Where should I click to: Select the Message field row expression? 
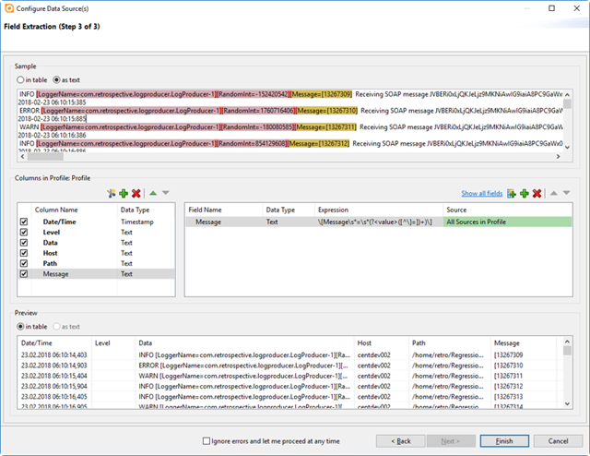point(375,222)
